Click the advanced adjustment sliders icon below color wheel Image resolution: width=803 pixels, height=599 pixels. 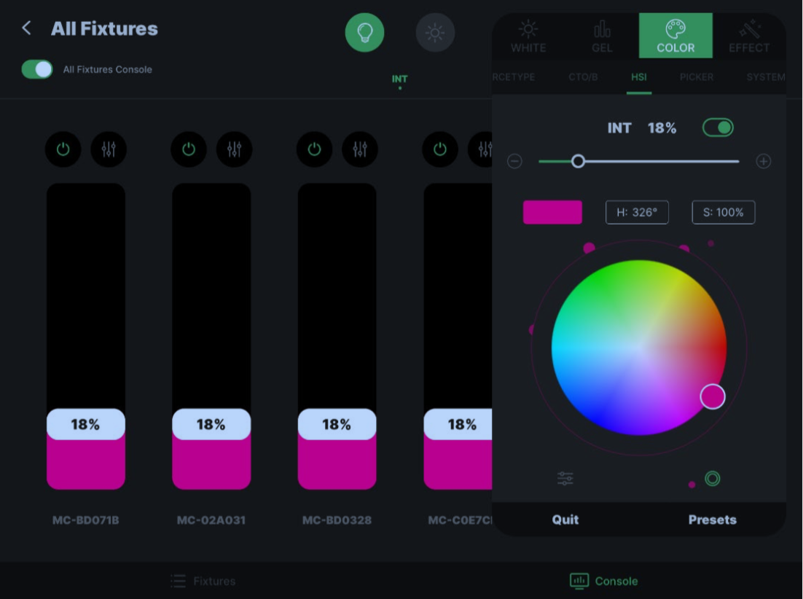(x=565, y=477)
